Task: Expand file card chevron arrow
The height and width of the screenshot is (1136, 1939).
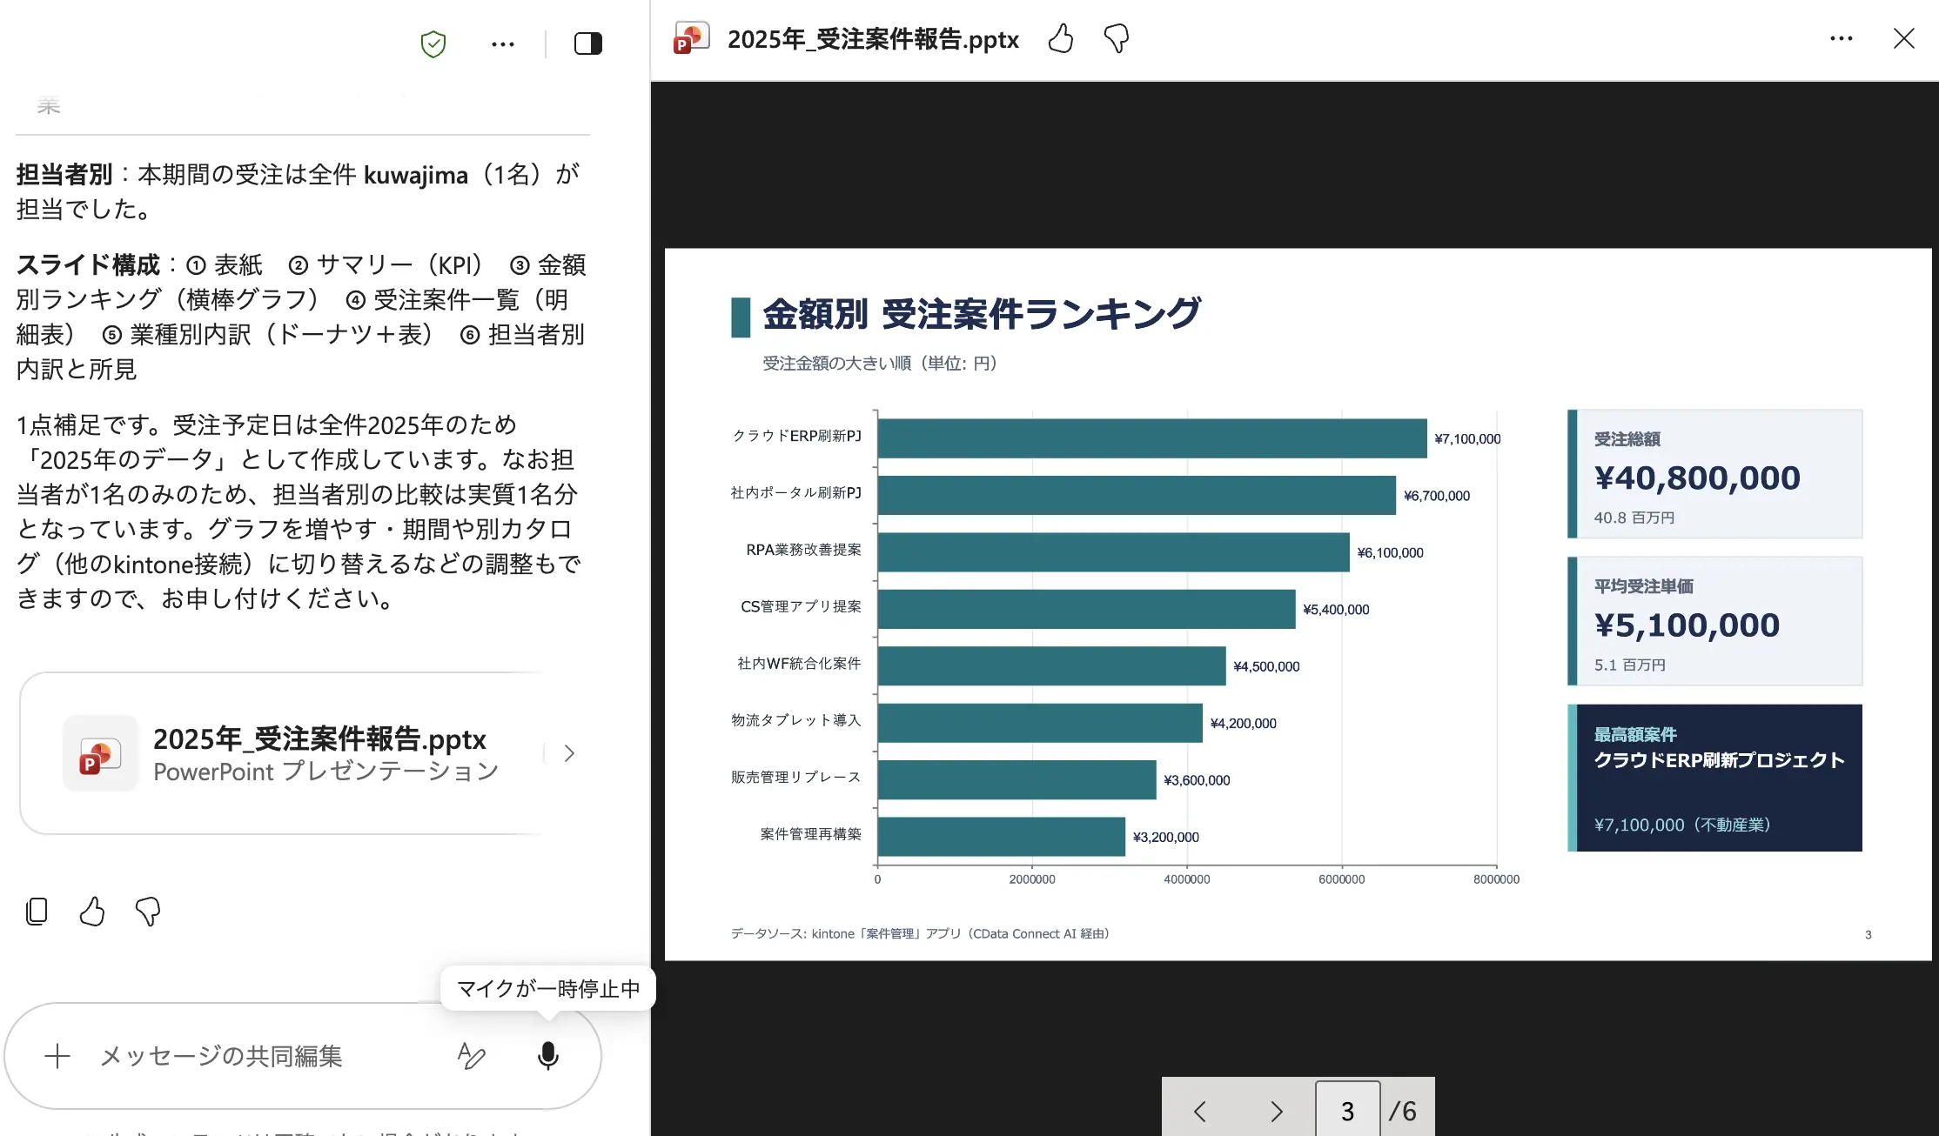Action: [569, 753]
